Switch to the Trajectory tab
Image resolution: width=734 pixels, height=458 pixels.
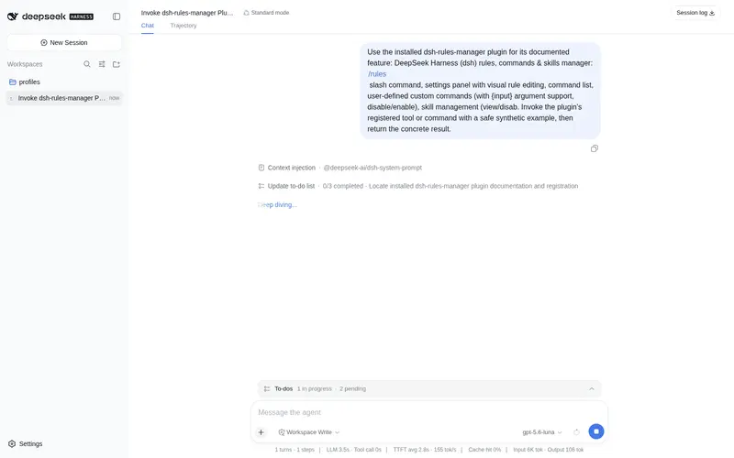(183, 26)
